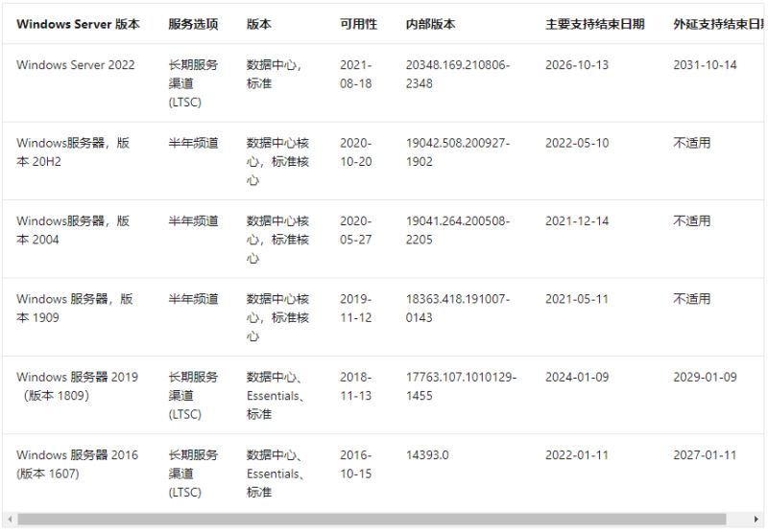This screenshot has height=532, width=768.
Task: Click availability date '2020-10-20'
Action: (x=356, y=152)
